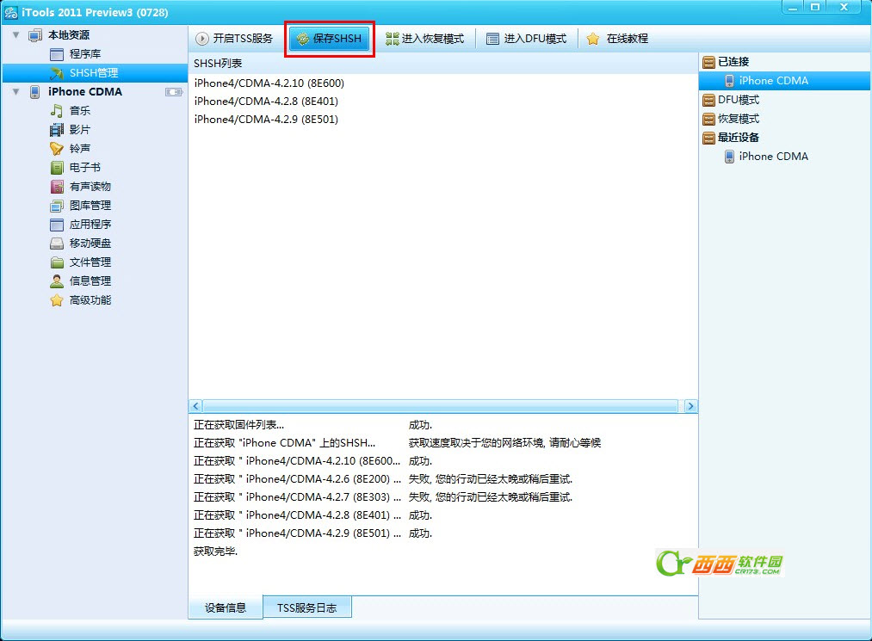
Task: Open 程序库 in sidebar
Action: coord(85,54)
